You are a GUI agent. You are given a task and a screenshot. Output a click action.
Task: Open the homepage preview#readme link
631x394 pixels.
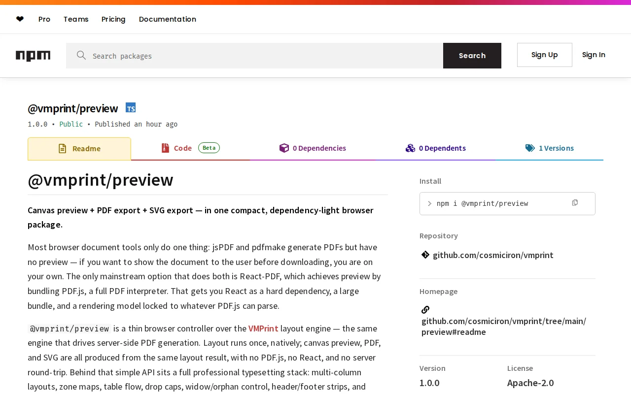[504, 327]
